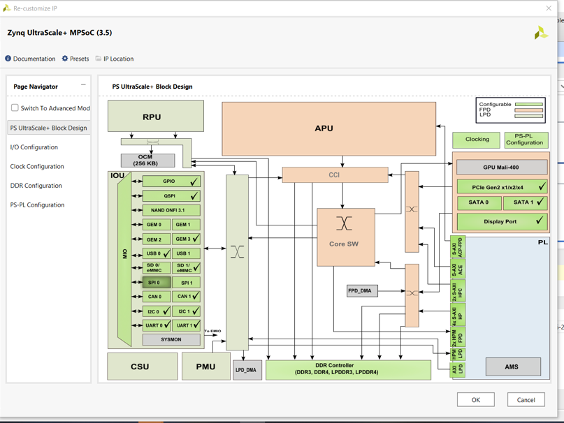Click the Presets gear icon

click(x=65, y=59)
